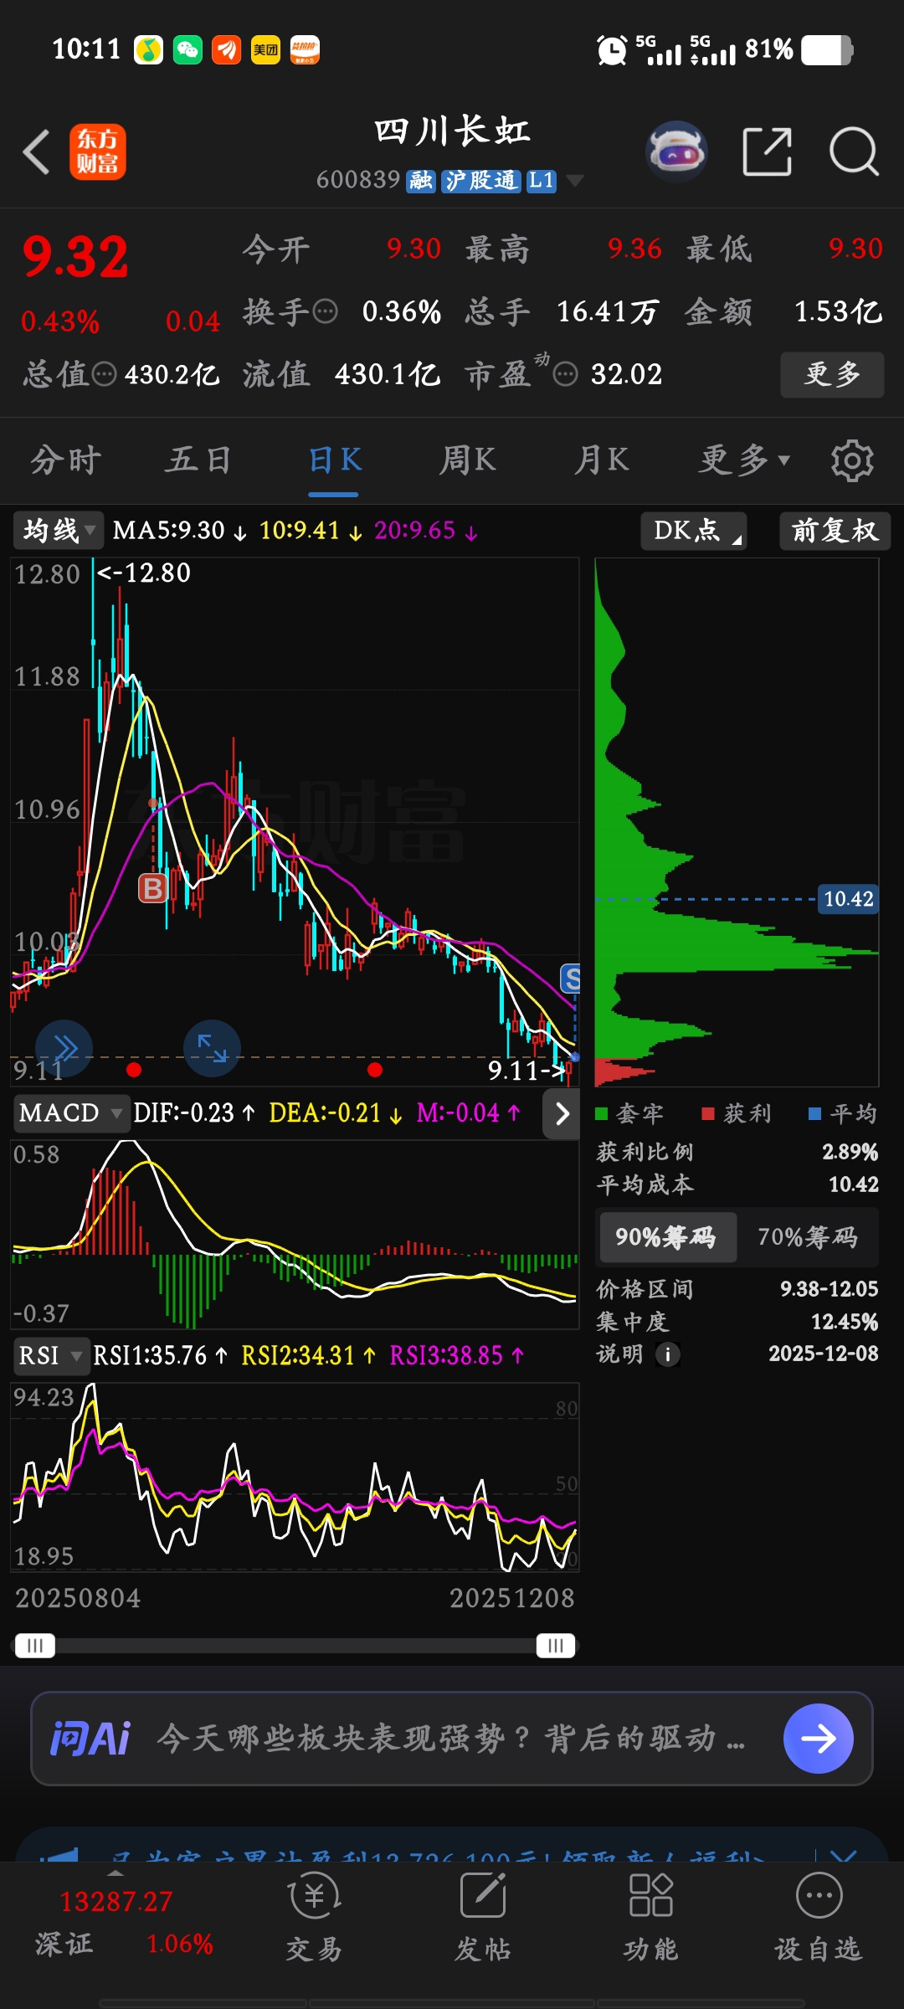Expand the 深证 index ticker arrow
Image resolution: width=904 pixels, height=2009 pixels.
pyautogui.click(x=116, y=1873)
